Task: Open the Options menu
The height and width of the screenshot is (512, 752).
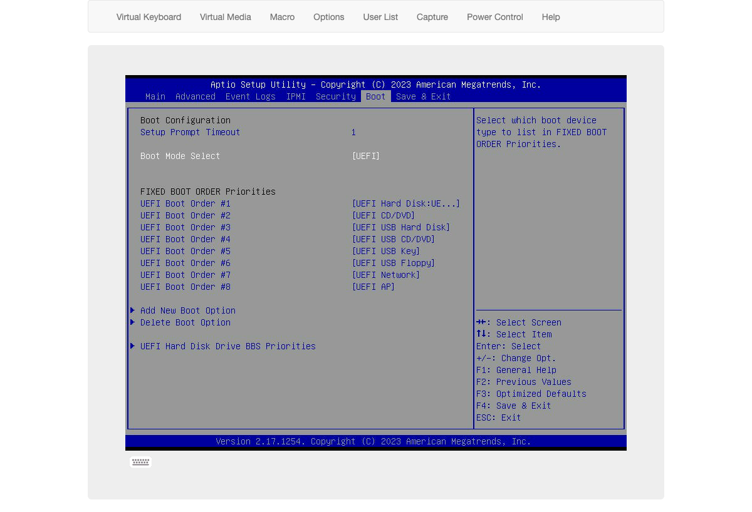Action: click(x=328, y=17)
